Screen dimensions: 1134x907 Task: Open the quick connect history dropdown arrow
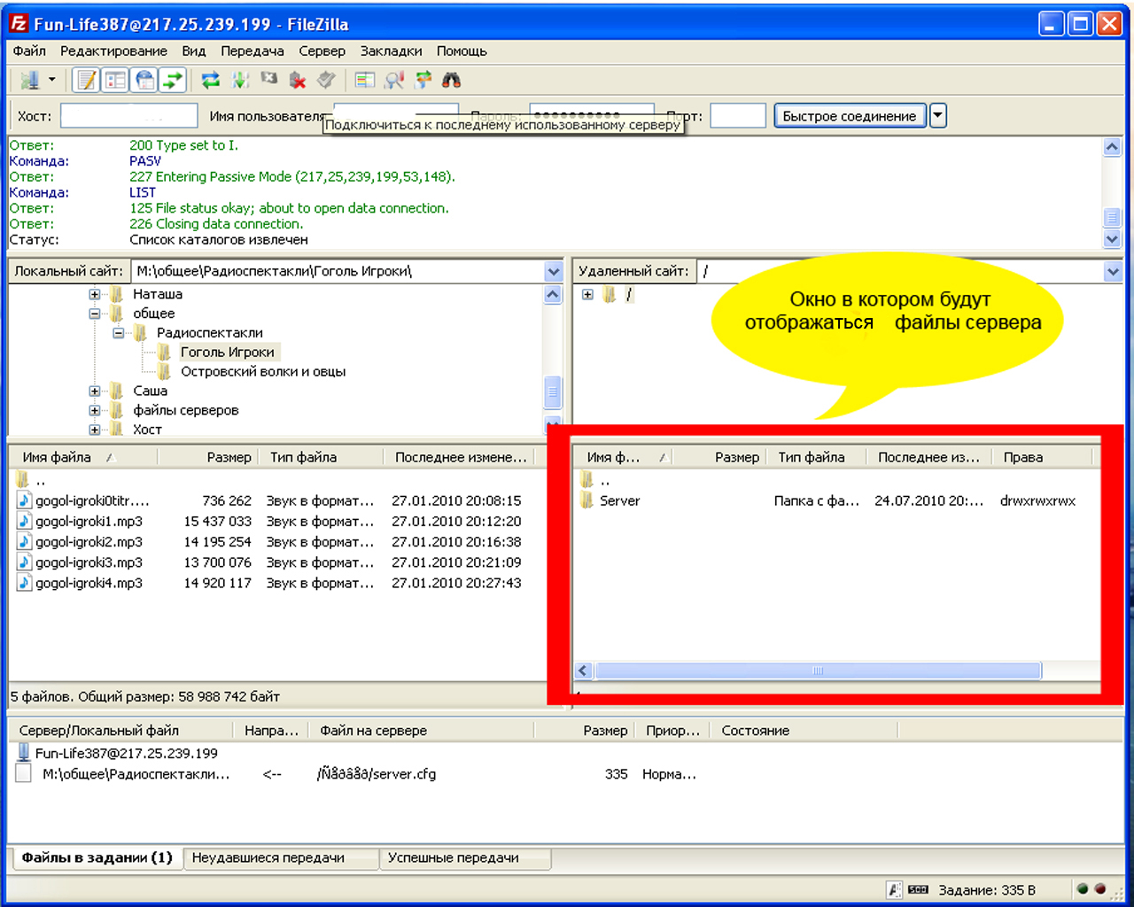pos(938,116)
